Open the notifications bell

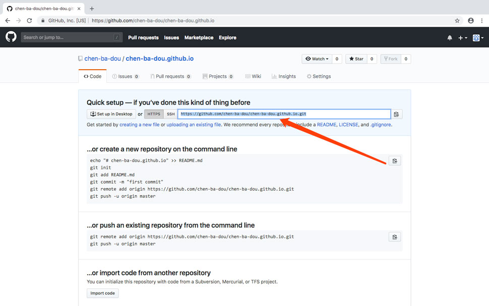point(449,38)
